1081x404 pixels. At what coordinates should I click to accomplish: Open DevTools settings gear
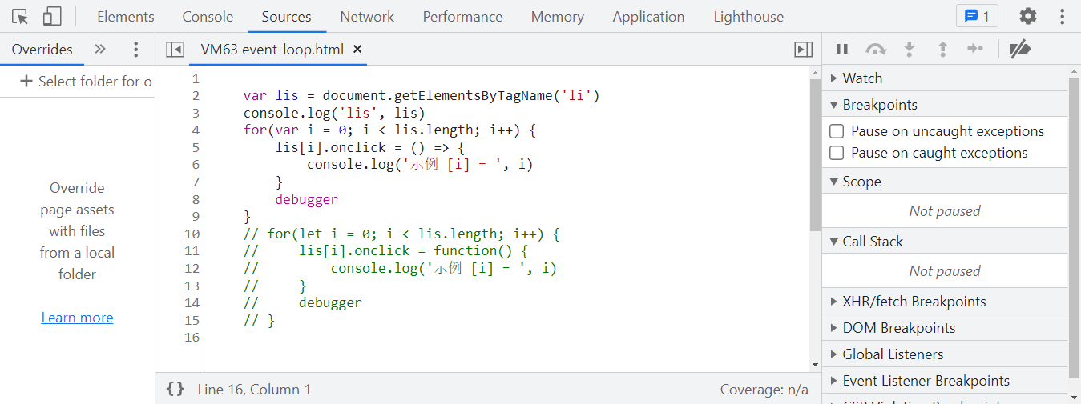click(1027, 16)
